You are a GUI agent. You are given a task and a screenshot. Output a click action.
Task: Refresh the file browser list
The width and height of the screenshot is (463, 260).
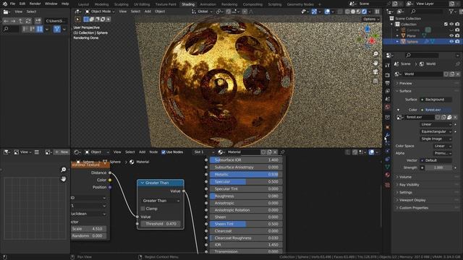coord(28,21)
